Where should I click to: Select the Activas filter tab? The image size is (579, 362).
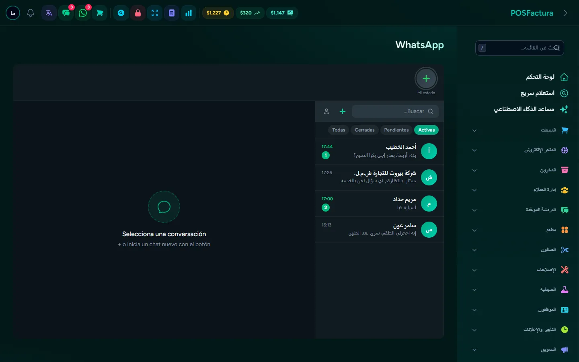click(427, 130)
